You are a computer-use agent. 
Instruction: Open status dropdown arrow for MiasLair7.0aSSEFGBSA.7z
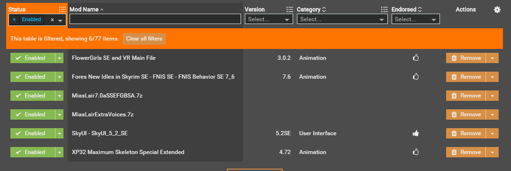pos(59,96)
